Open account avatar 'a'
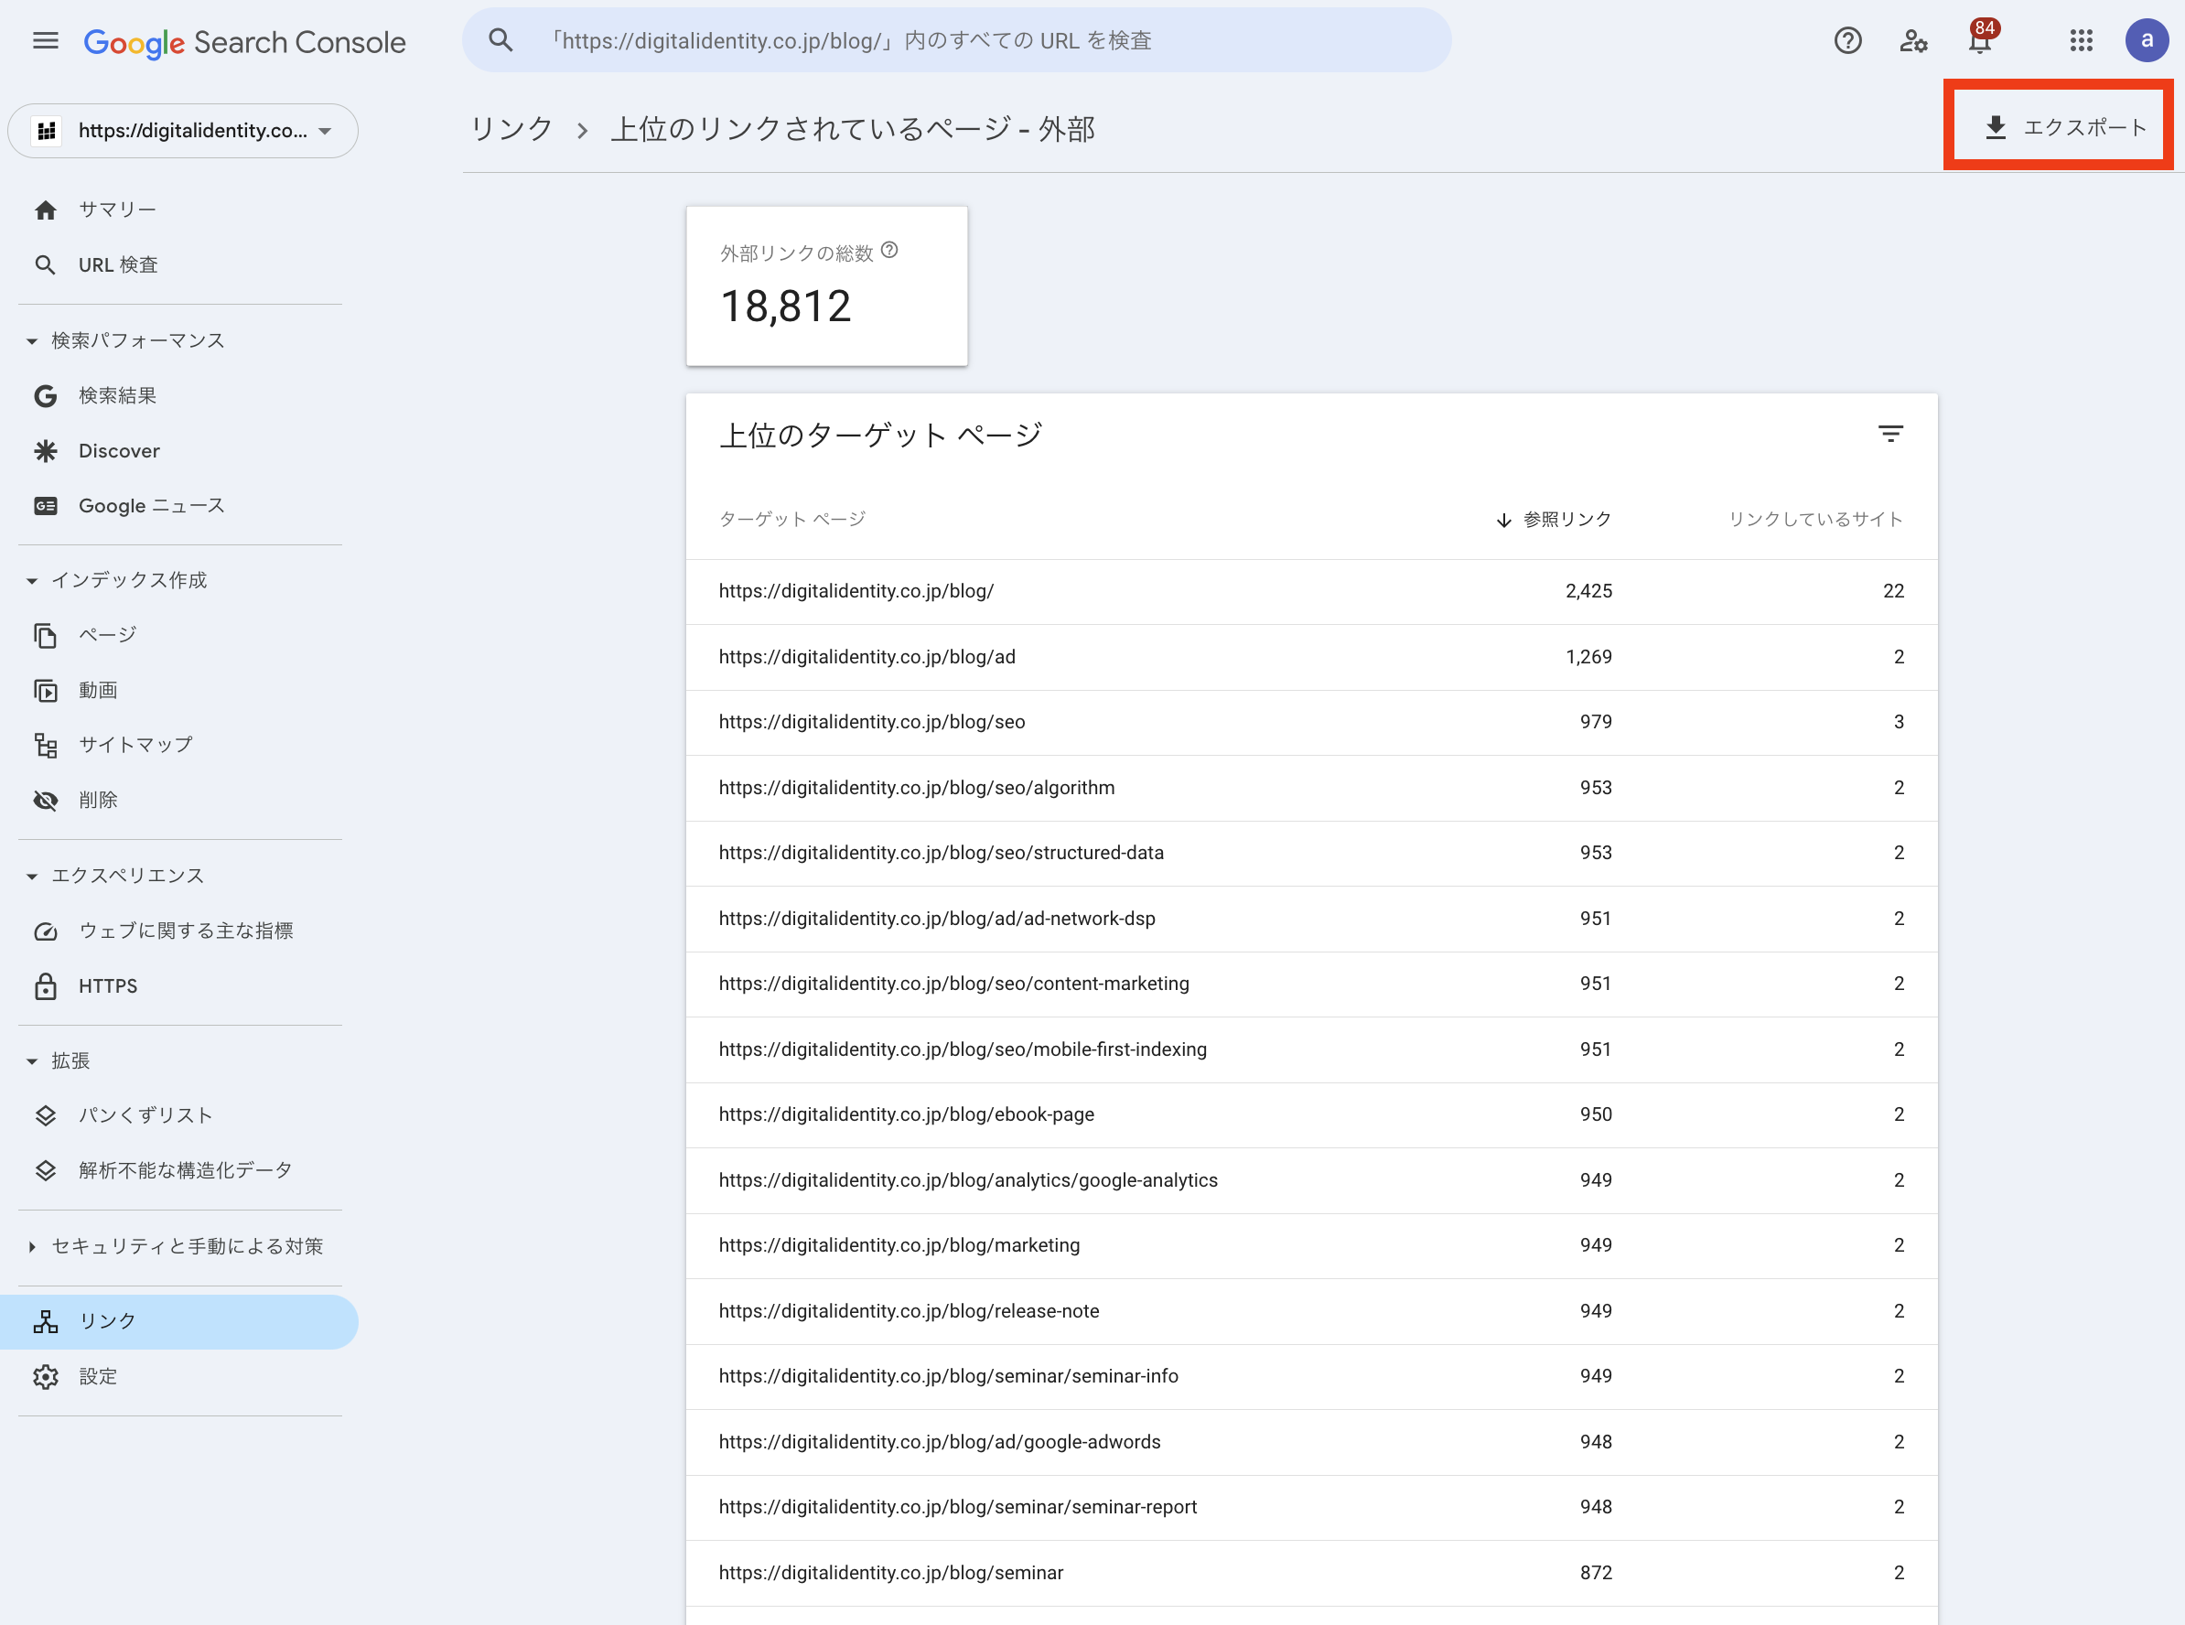Screen dimensions: 2185x1625 (x=2147, y=40)
